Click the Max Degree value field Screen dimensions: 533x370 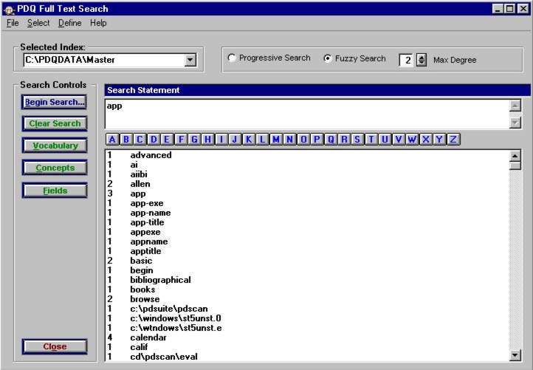click(407, 61)
